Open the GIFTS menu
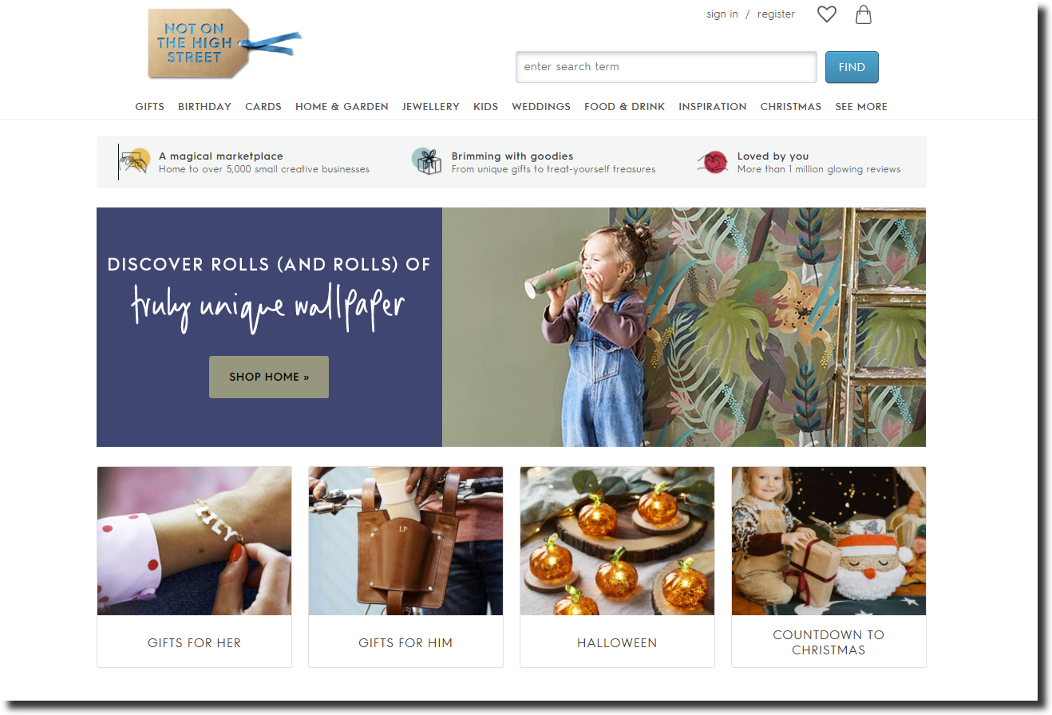This screenshot has height=715, width=1052. point(149,107)
